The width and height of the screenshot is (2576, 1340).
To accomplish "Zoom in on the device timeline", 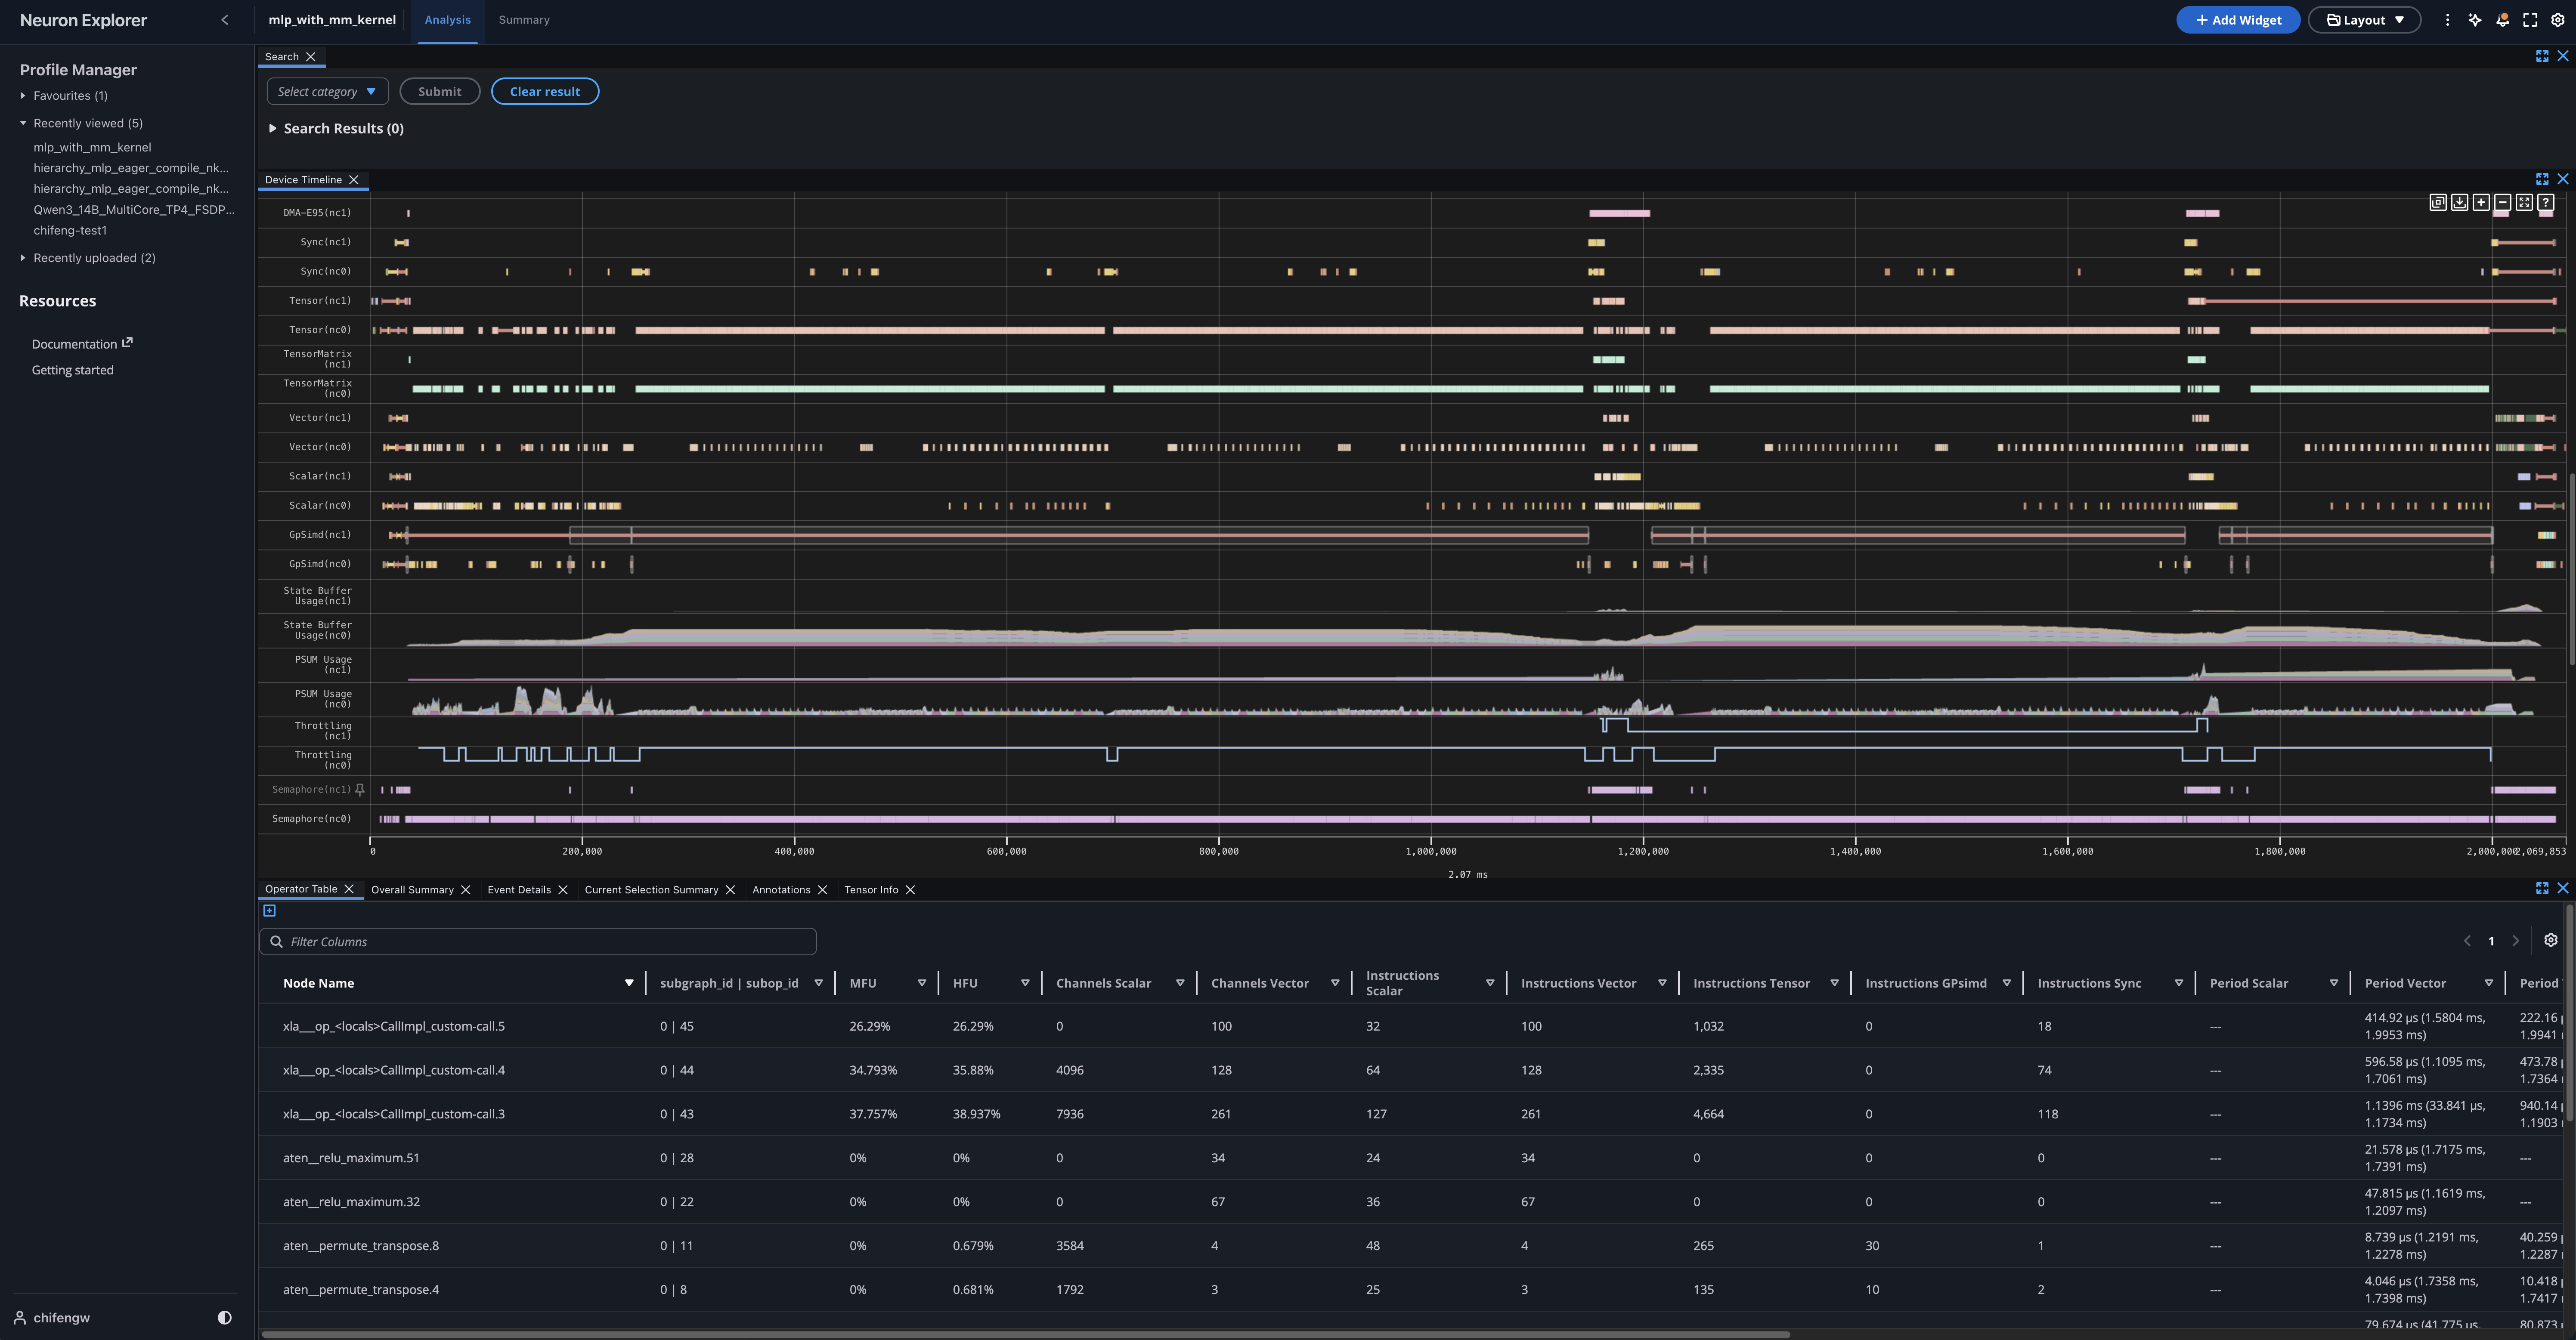I will click(2481, 202).
